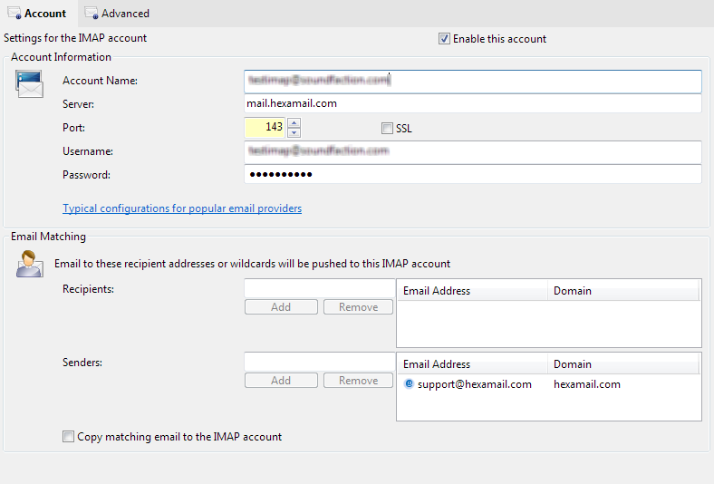Click the Add button for Recipients
This screenshot has height=484, width=714.
pos(281,307)
